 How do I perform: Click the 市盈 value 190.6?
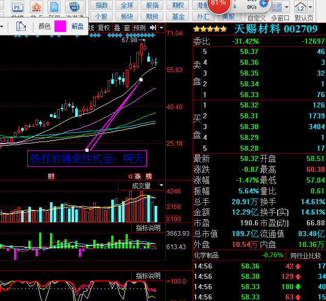249,223
